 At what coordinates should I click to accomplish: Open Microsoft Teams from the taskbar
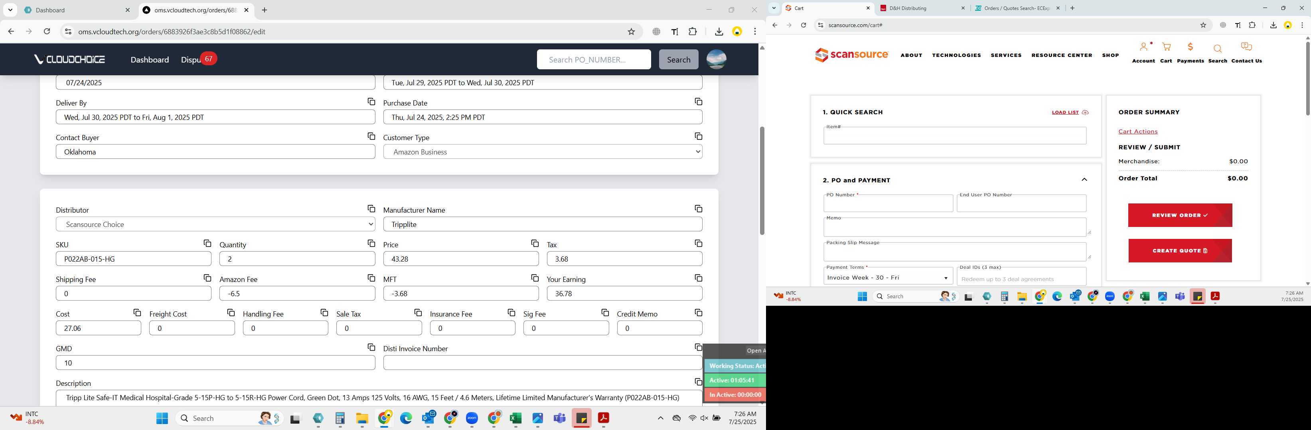[559, 418]
